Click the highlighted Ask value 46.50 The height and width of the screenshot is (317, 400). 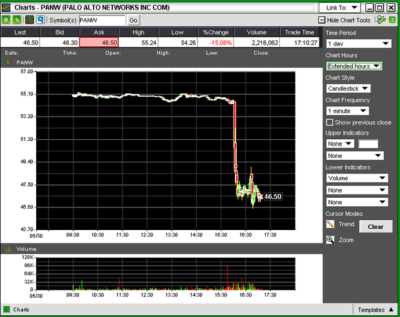[x=99, y=43]
